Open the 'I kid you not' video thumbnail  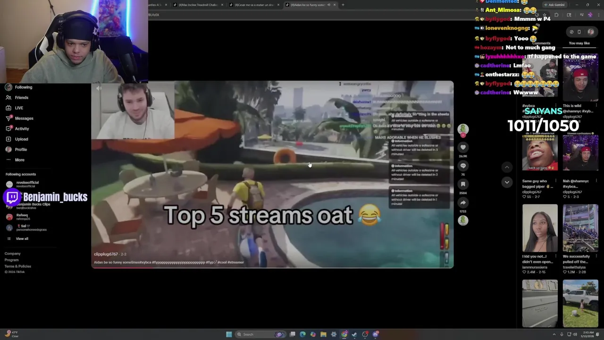click(x=540, y=229)
